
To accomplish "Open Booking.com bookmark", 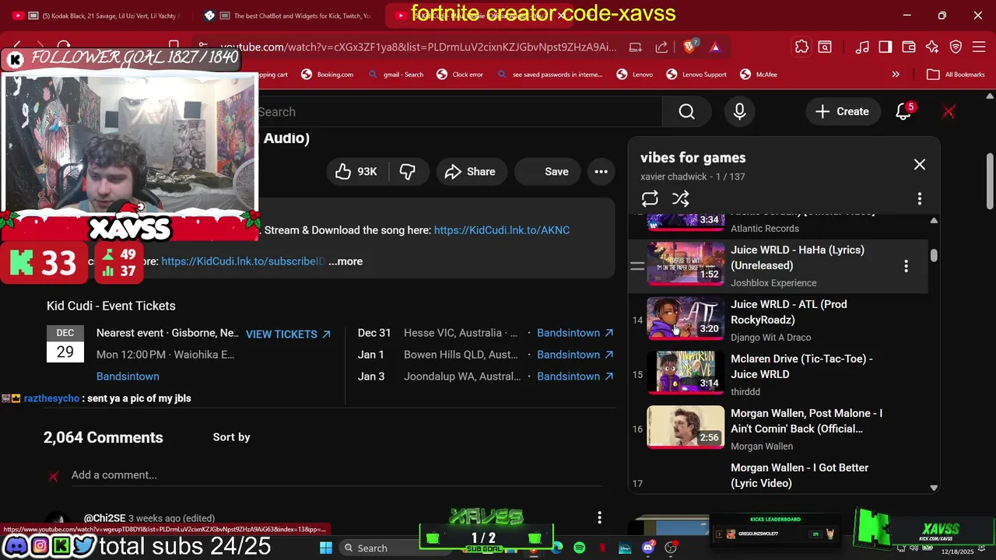I will pos(327,75).
